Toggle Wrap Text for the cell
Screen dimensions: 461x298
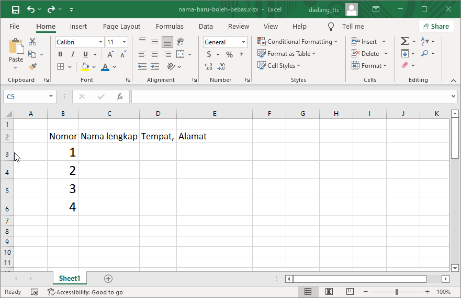(x=181, y=42)
